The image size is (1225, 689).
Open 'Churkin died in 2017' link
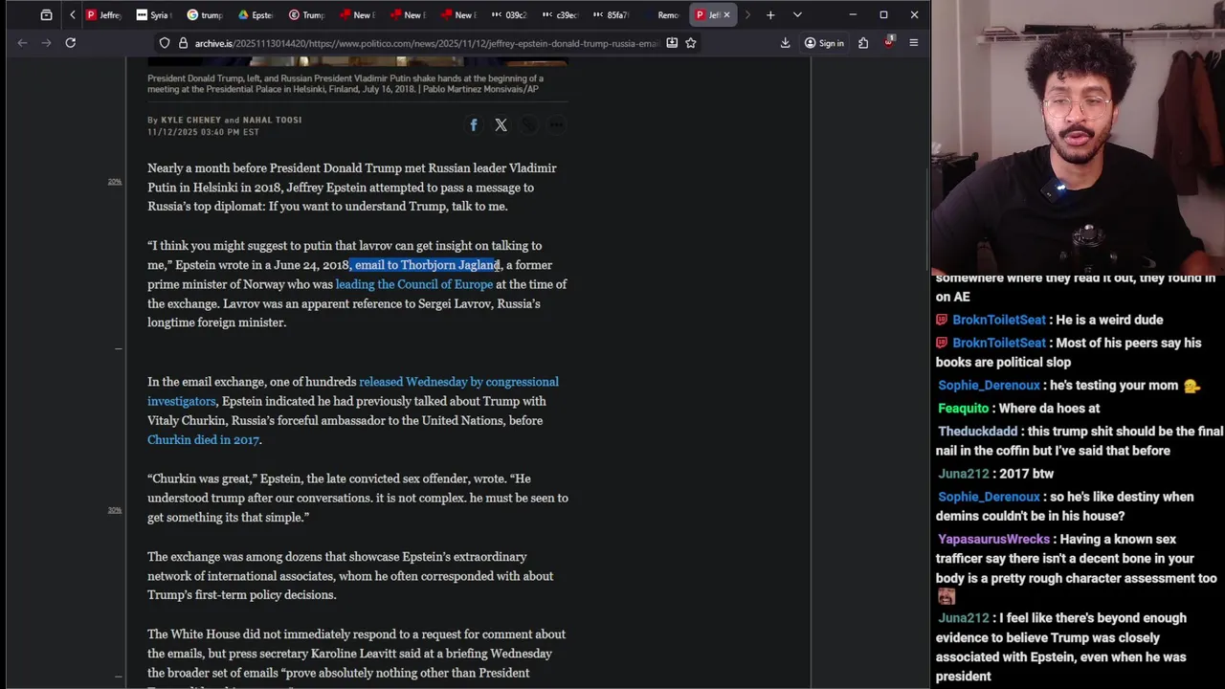(x=203, y=440)
